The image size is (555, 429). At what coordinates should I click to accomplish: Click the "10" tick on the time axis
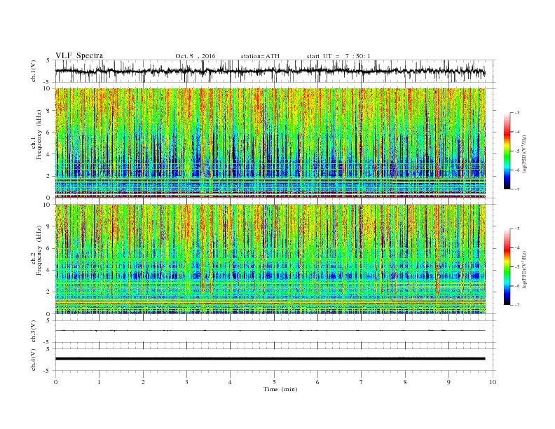coord(493,382)
